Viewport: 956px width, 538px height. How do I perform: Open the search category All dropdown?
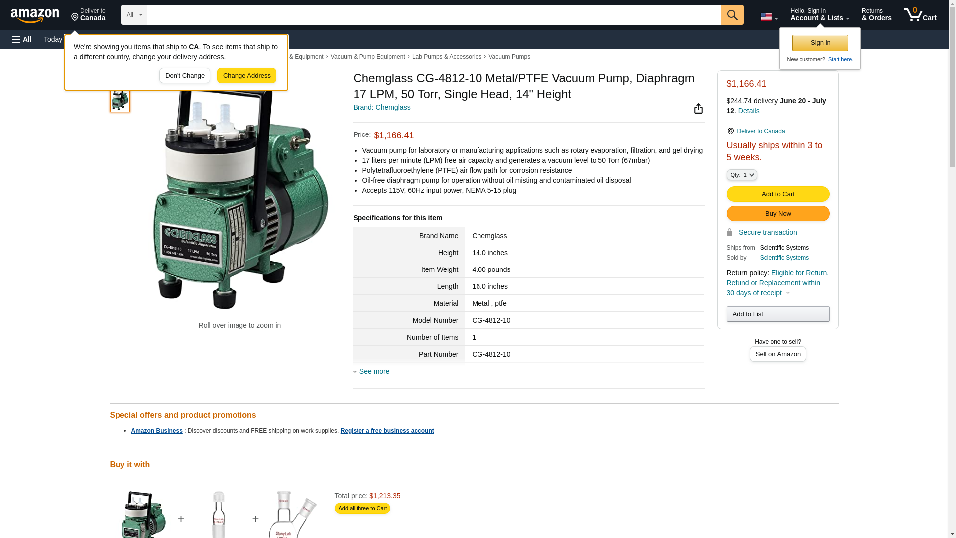(x=134, y=15)
